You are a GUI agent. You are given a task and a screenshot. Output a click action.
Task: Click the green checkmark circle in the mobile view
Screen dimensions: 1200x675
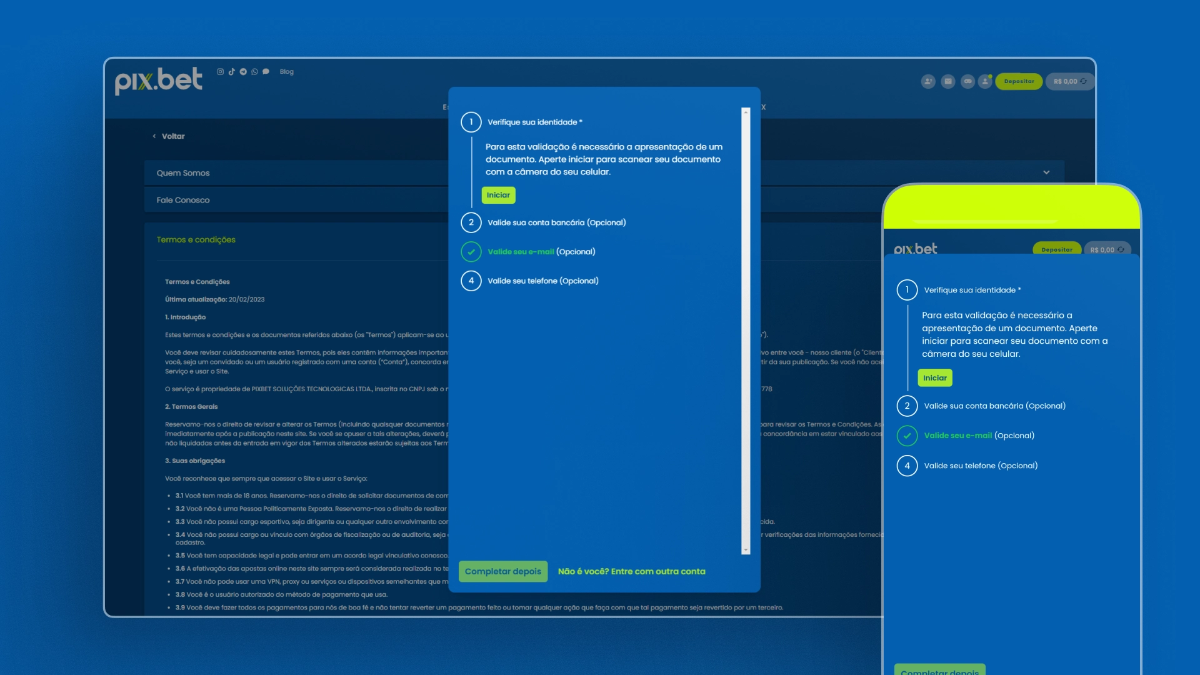click(907, 436)
